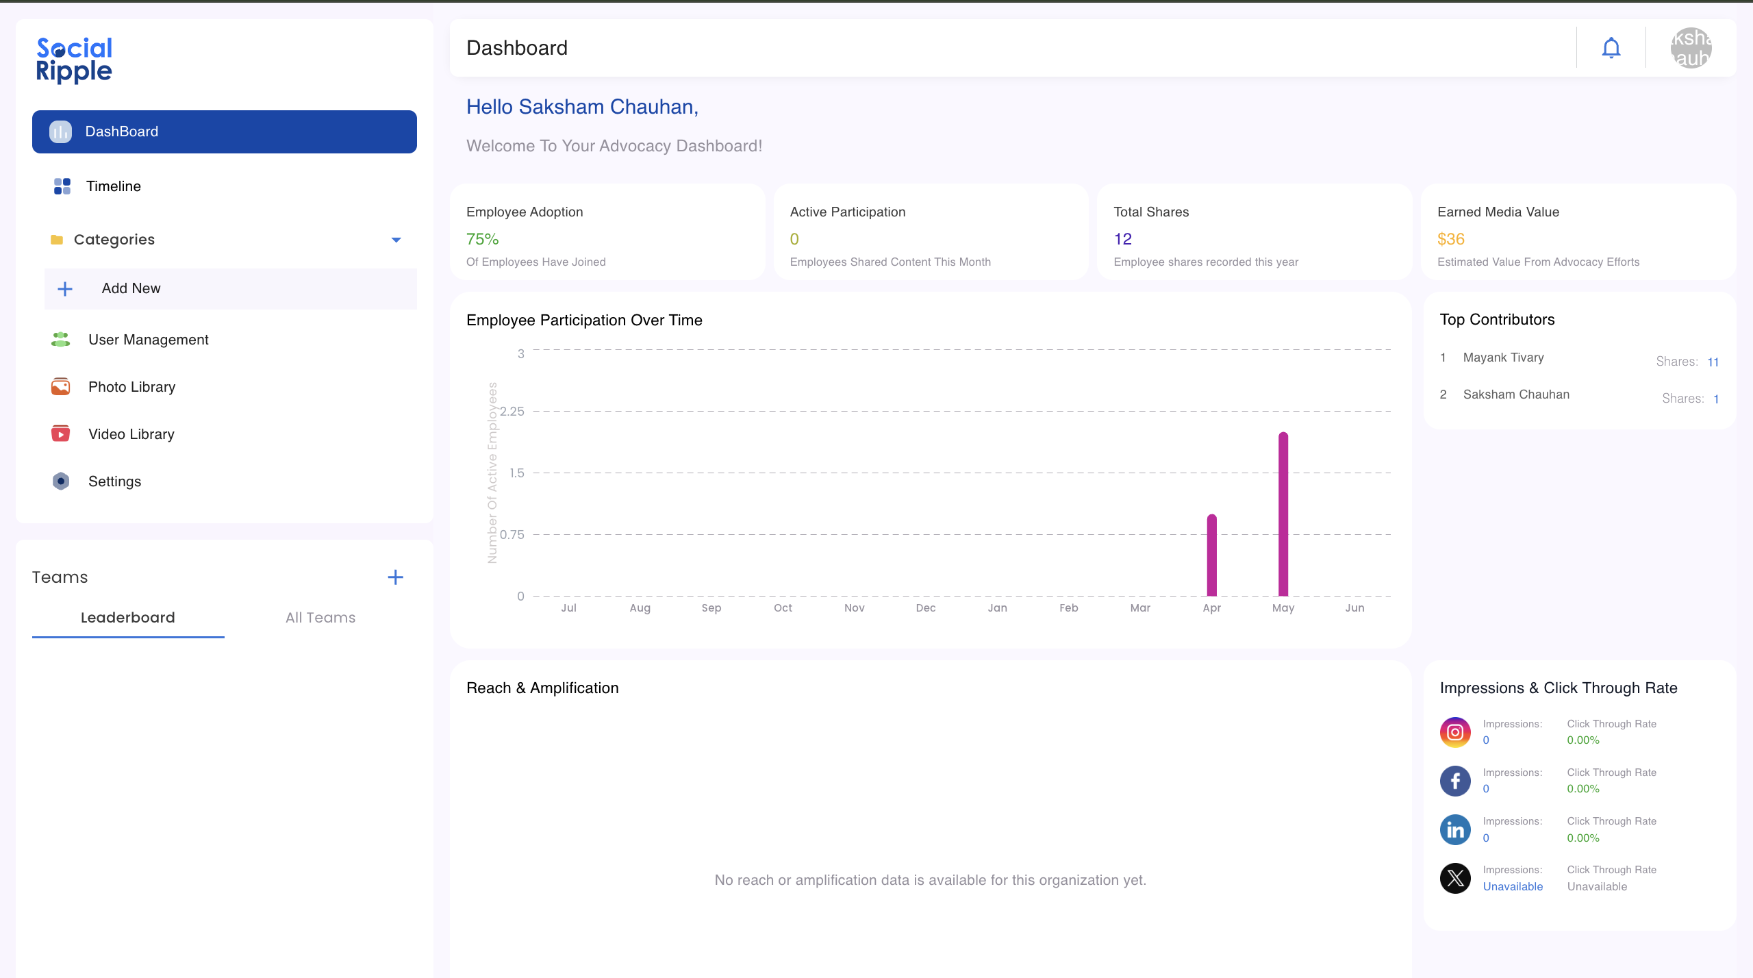Open the notifications bell

(1611, 48)
